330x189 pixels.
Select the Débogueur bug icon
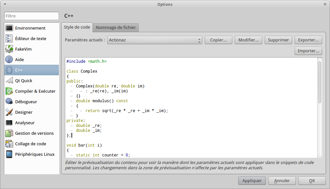[9, 102]
